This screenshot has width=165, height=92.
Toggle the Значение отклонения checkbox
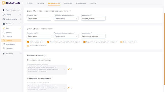121,42
